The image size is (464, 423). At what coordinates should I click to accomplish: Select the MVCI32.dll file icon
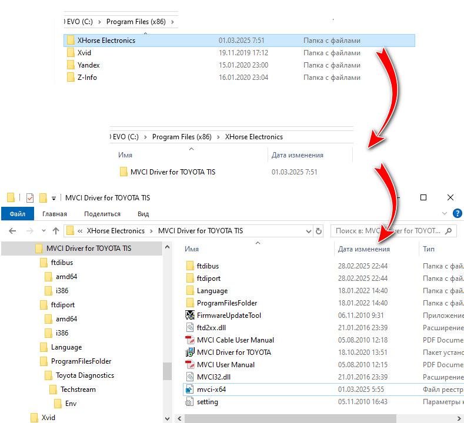pyautogui.click(x=190, y=377)
